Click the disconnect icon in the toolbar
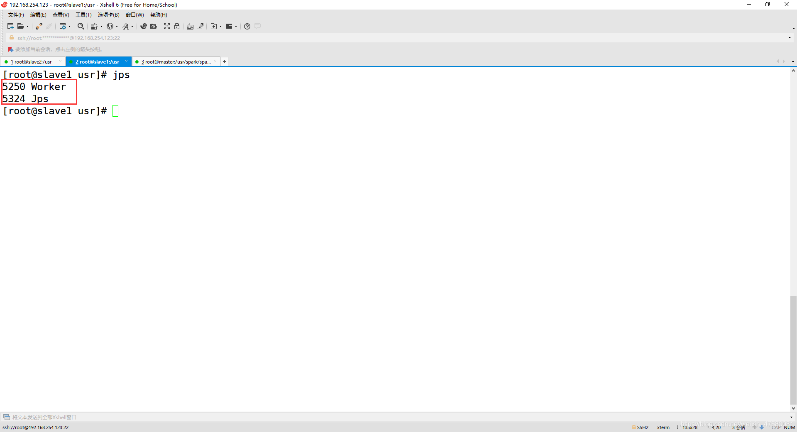Image resolution: width=797 pixels, height=432 pixels. [x=49, y=26]
